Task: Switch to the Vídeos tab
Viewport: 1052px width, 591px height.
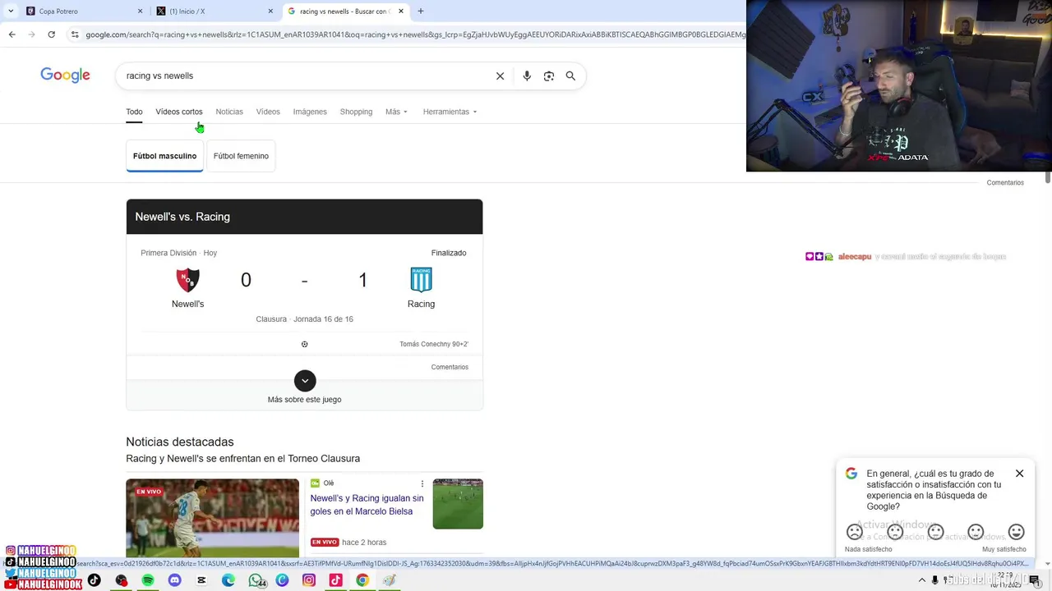Action: click(x=268, y=112)
